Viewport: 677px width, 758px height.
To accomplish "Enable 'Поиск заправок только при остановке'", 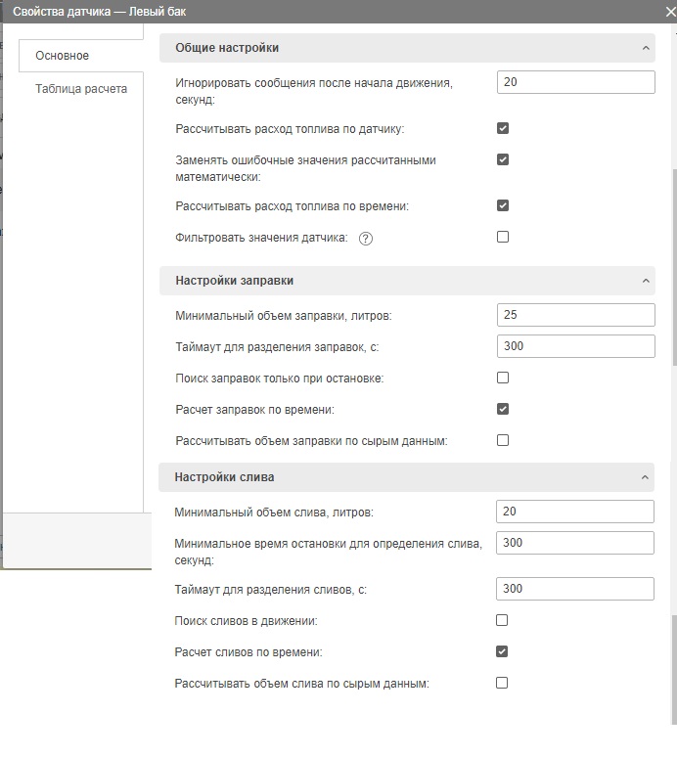I will click(503, 378).
